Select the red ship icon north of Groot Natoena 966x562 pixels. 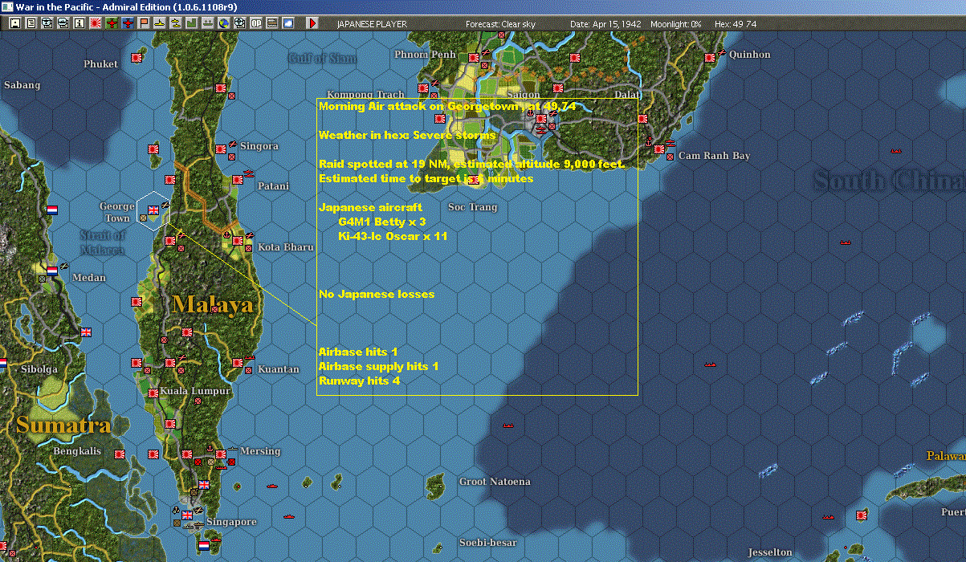coord(508,425)
